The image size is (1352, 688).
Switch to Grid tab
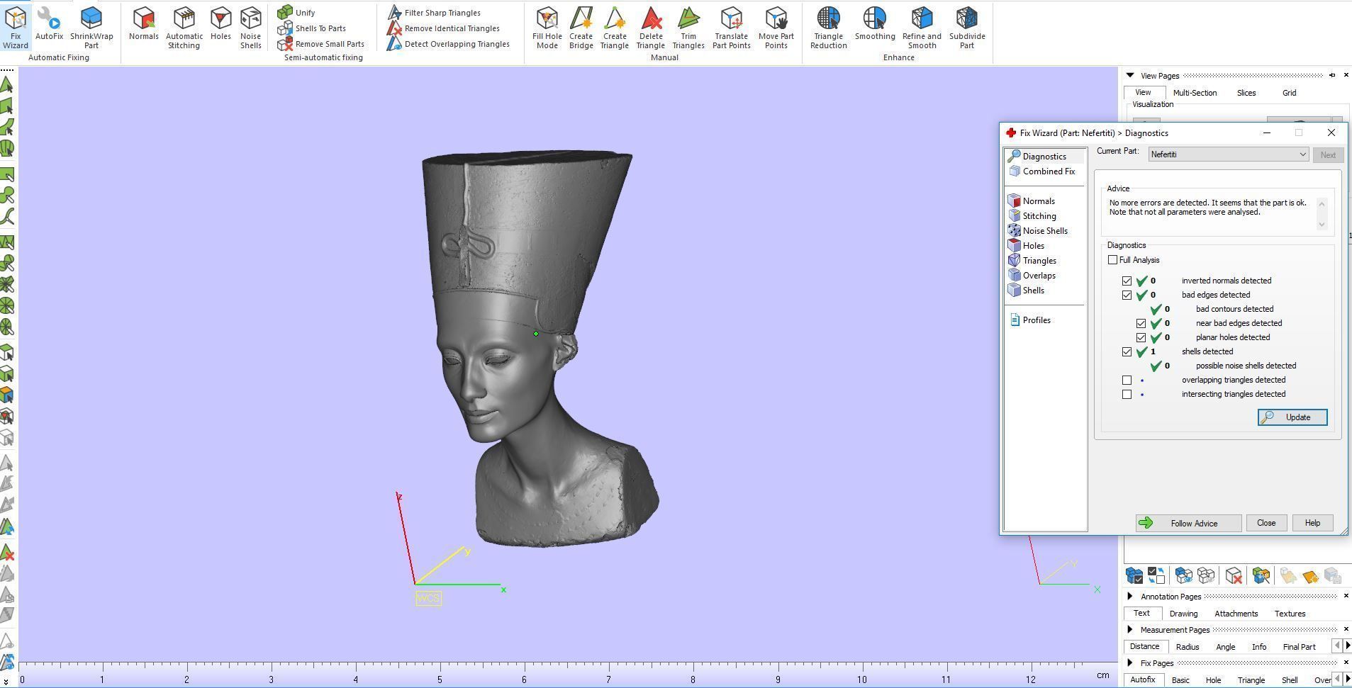[1289, 93]
